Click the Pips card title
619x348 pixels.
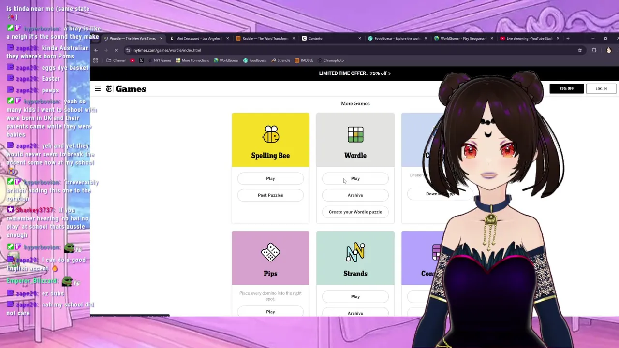(x=270, y=274)
